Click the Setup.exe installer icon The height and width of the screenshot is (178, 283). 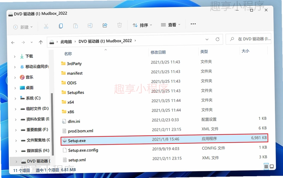64,141
